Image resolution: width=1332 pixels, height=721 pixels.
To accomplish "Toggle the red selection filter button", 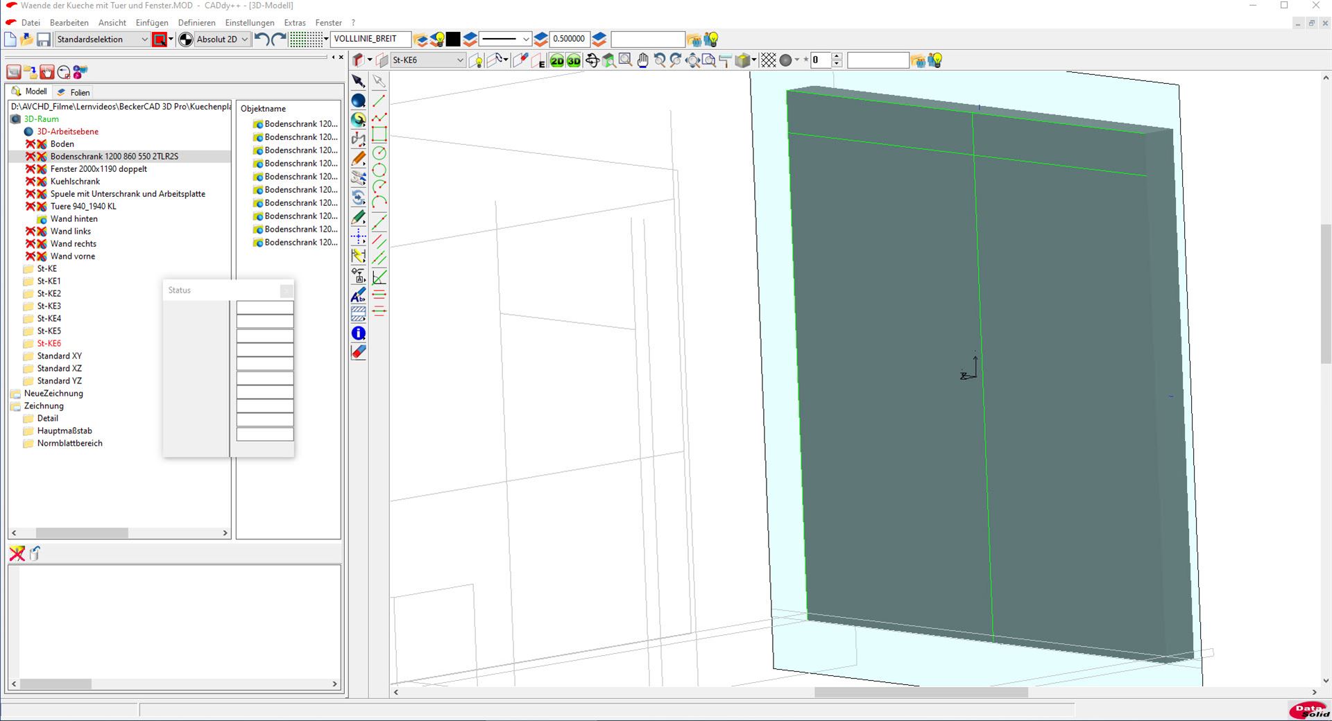I will coord(160,40).
